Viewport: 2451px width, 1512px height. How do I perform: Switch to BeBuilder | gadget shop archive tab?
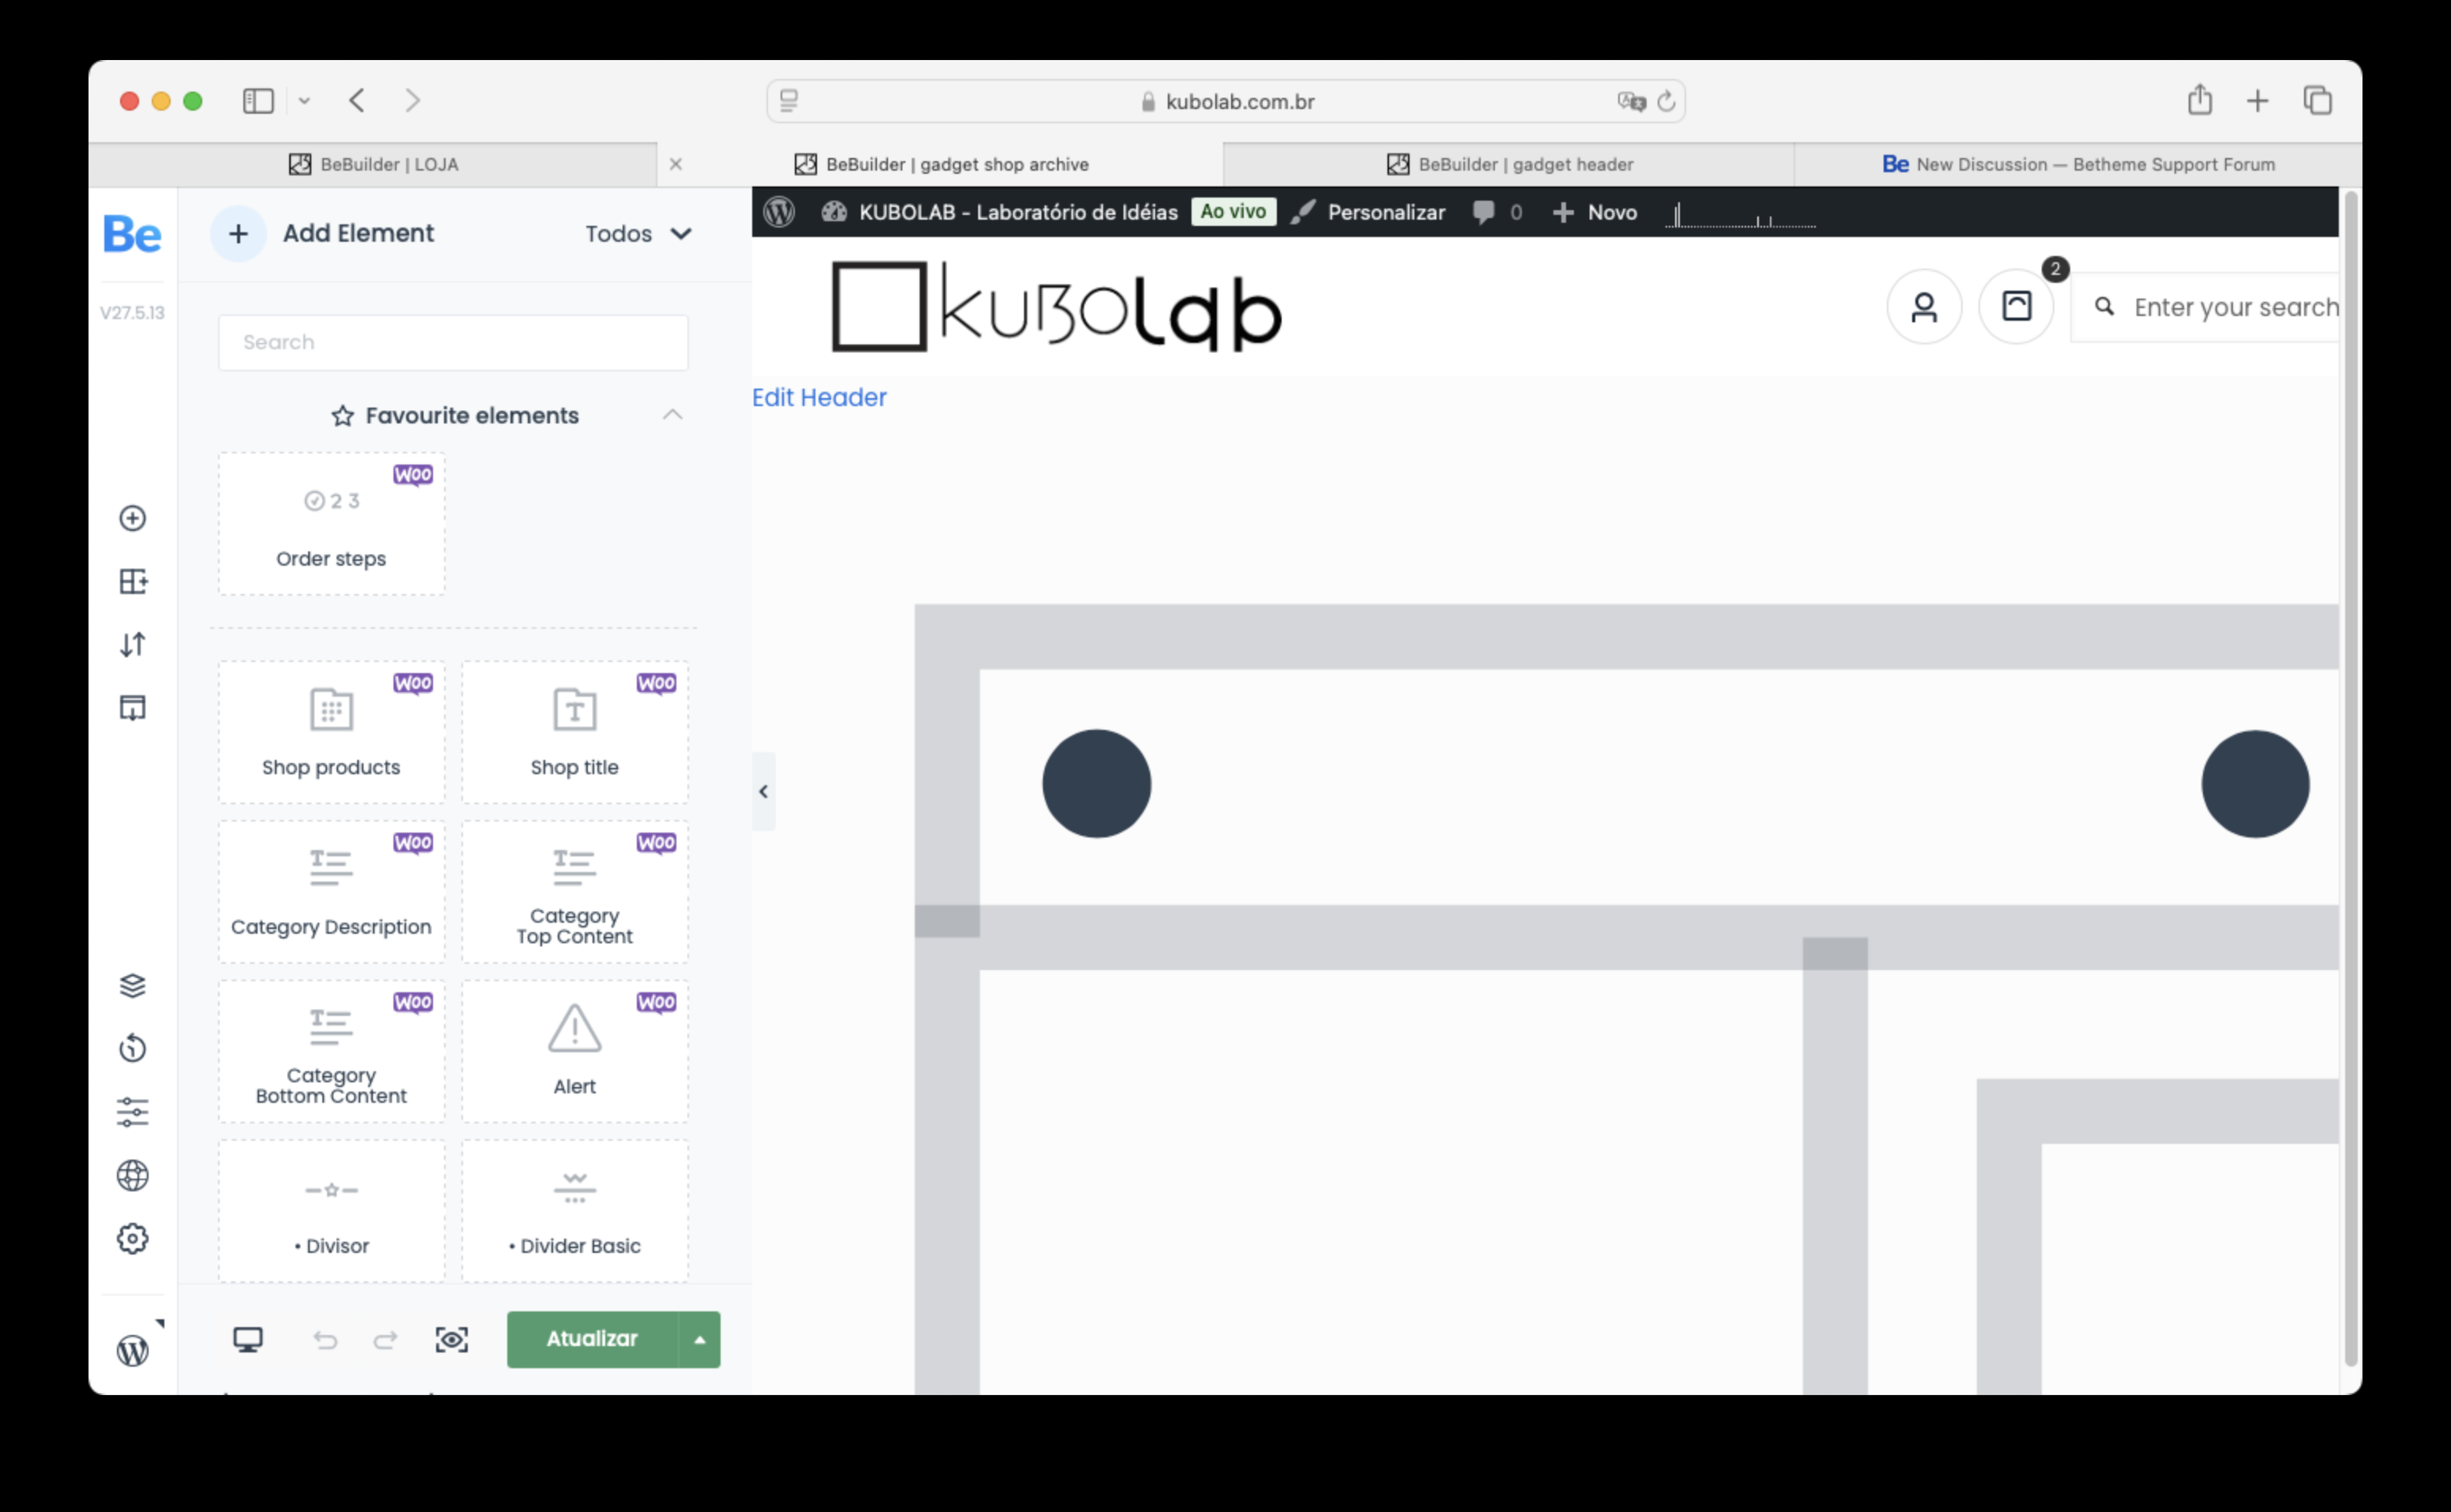(941, 165)
